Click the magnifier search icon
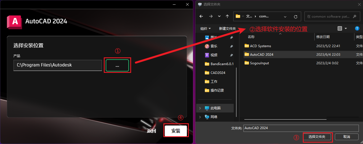This screenshot has height=144, width=363. click(355, 17)
